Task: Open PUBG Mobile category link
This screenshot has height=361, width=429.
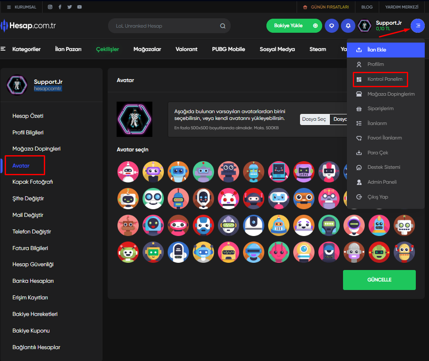Action: (229, 49)
